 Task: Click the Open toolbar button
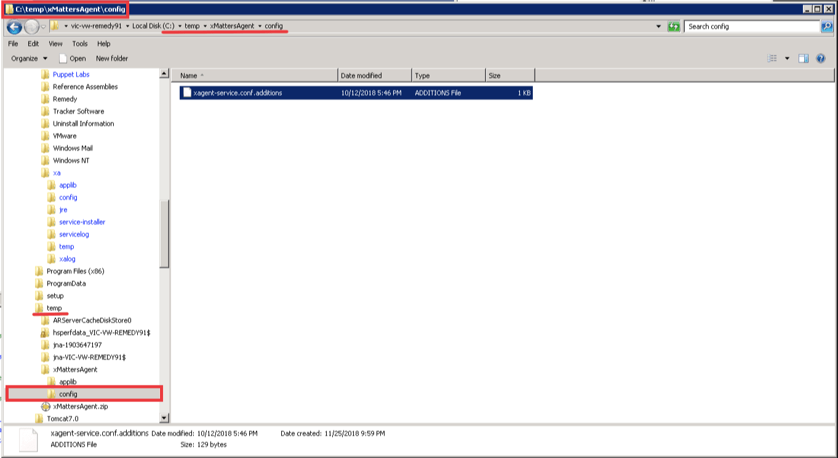pos(72,58)
